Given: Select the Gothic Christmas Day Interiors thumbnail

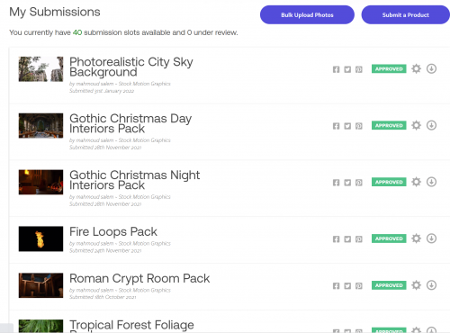Looking at the screenshot, I should click(x=40, y=125).
